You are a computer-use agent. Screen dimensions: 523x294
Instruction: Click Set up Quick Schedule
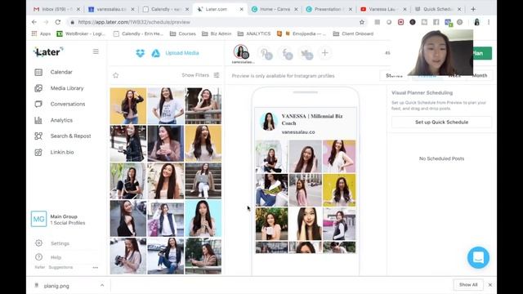coord(441,122)
